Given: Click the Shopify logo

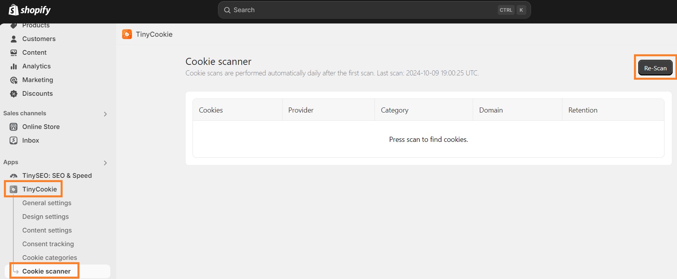Looking at the screenshot, I should pyautogui.click(x=29, y=10).
